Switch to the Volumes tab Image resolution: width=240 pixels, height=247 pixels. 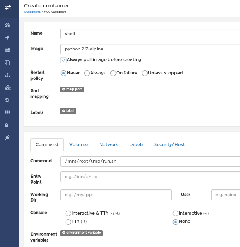tap(79, 144)
